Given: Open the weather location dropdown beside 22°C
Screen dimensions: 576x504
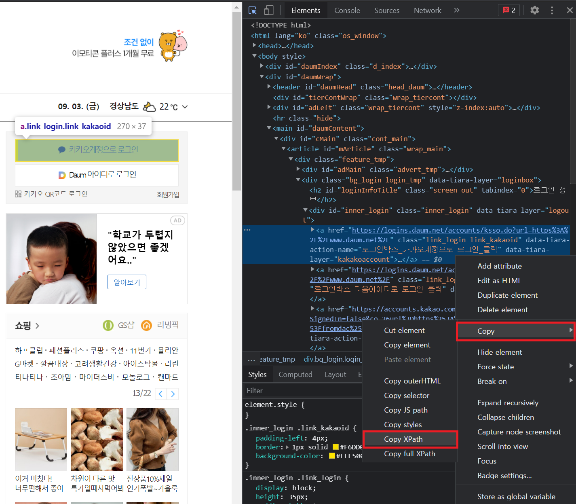Looking at the screenshot, I should tap(185, 107).
